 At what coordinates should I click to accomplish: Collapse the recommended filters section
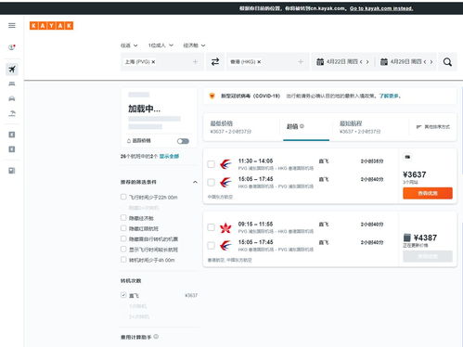pos(195,182)
